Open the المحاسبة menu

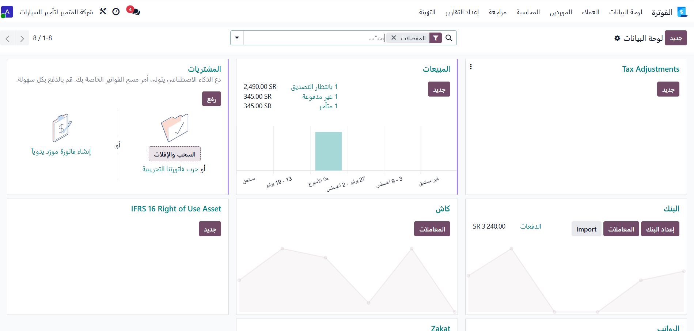(528, 12)
